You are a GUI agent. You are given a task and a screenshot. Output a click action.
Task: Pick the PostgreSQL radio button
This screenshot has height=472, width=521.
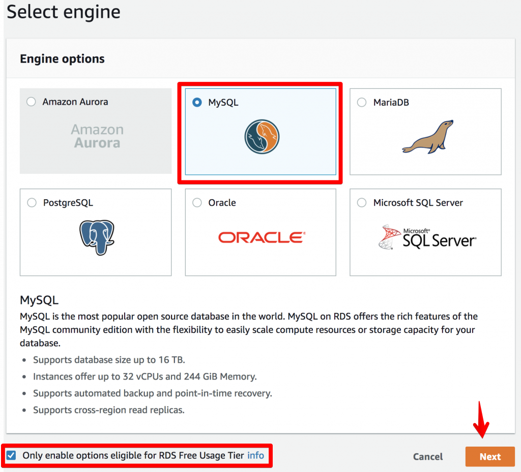tap(32, 202)
